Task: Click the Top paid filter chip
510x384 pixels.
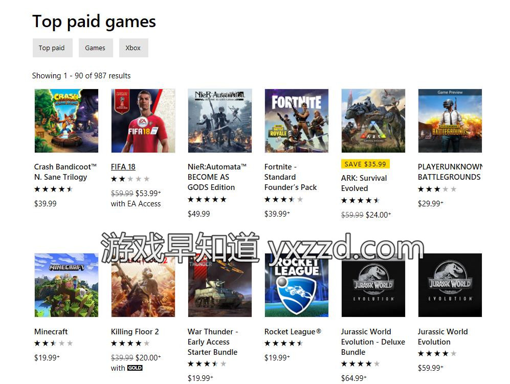Action: coord(52,48)
